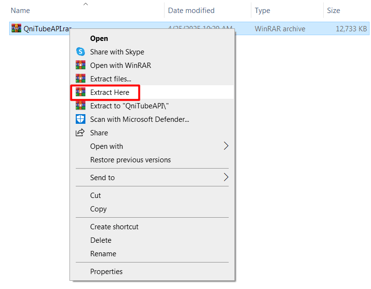The height and width of the screenshot is (289, 371).
Task: Sort by the Size column header
Action: click(x=333, y=11)
